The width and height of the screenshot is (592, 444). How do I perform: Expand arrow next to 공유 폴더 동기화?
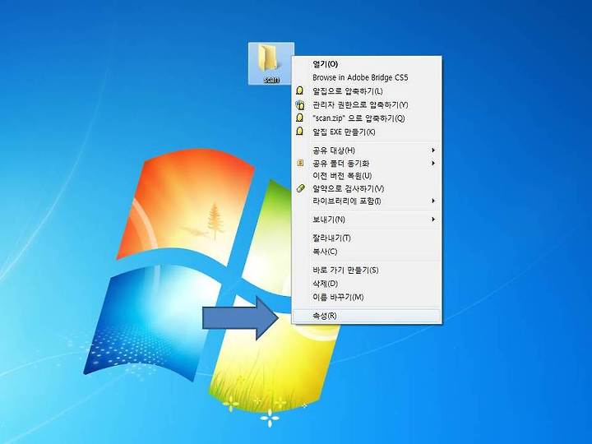pyautogui.click(x=433, y=163)
